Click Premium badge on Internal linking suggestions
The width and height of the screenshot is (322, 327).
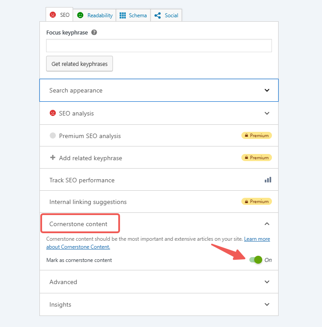[x=256, y=201]
